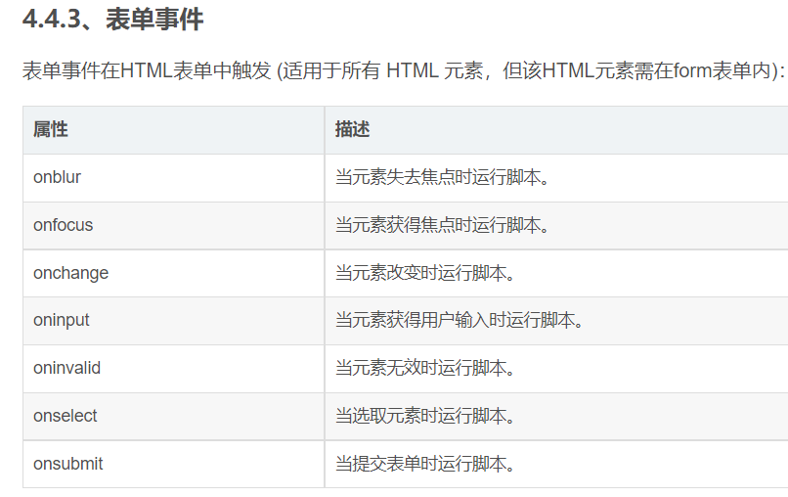The height and width of the screenshot is (497, 788).
Task: Select the onchange attribute cell
Action: (x=70, y=273)
